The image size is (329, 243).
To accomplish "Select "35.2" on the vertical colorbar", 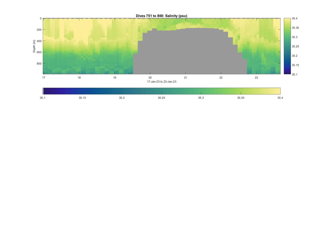I will [295, 56].
